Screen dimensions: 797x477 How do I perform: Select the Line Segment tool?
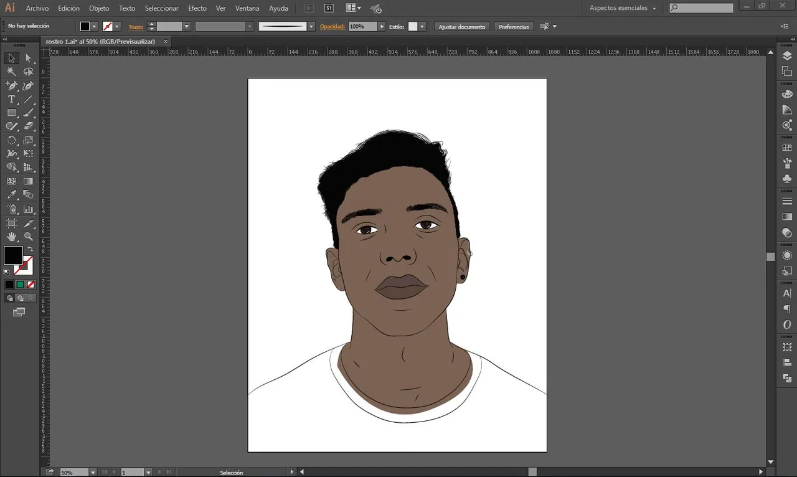(x=28, y=100)
